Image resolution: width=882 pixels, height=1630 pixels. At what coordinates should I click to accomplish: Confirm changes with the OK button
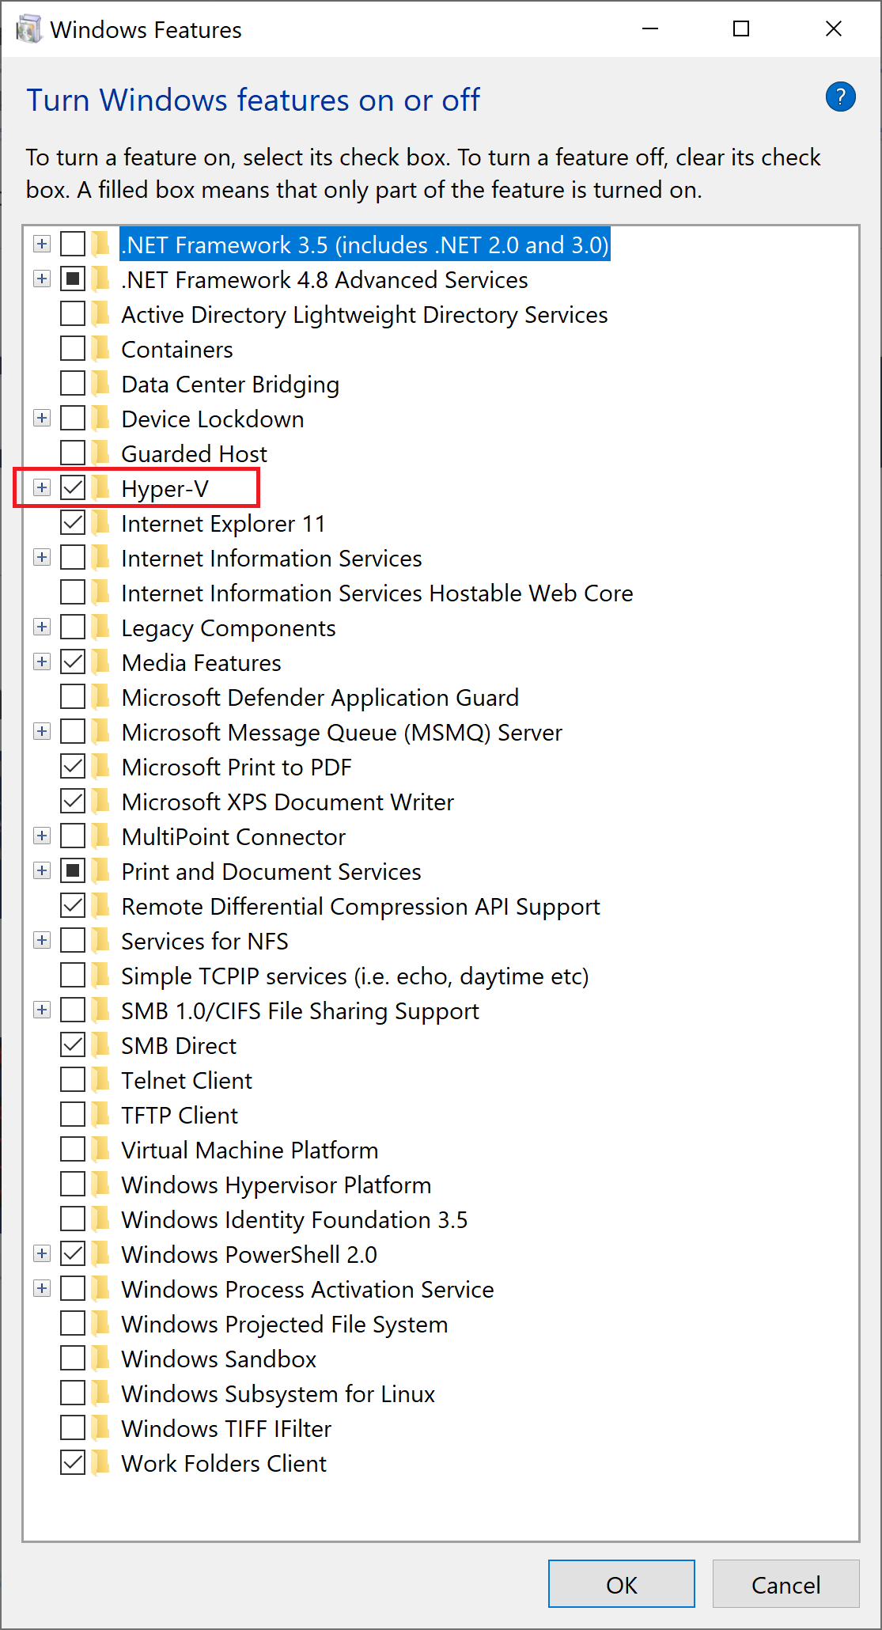[622, 1584]
